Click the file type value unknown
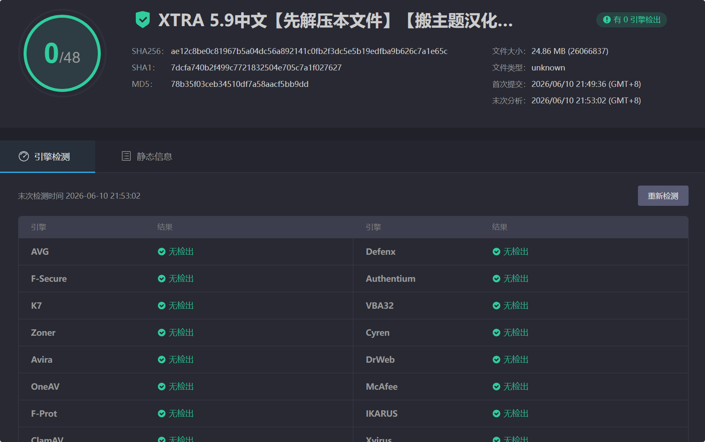The image size is (705, 442). tap(548, 67)
